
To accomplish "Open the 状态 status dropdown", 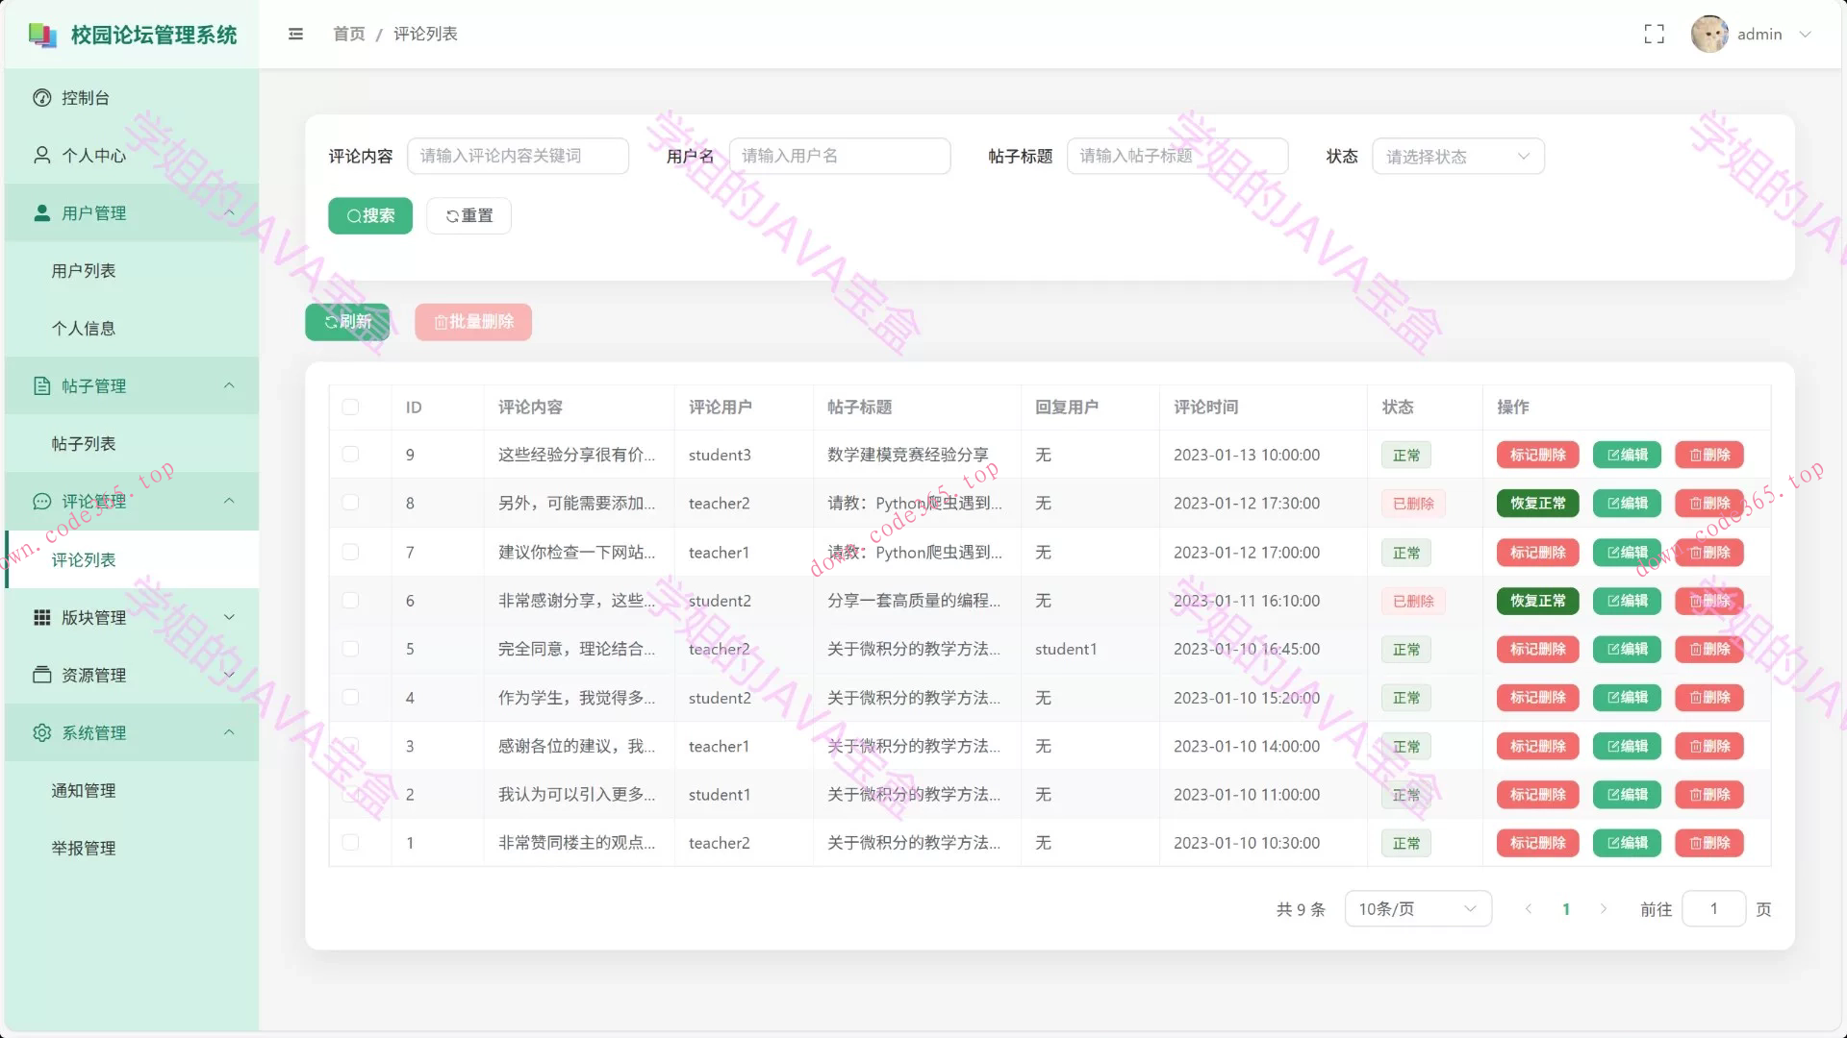I will click(1457, 156).
